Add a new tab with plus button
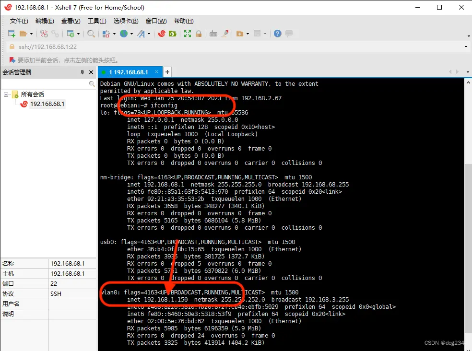The width and height of the screenshot is (472, 351). point(167,72)
